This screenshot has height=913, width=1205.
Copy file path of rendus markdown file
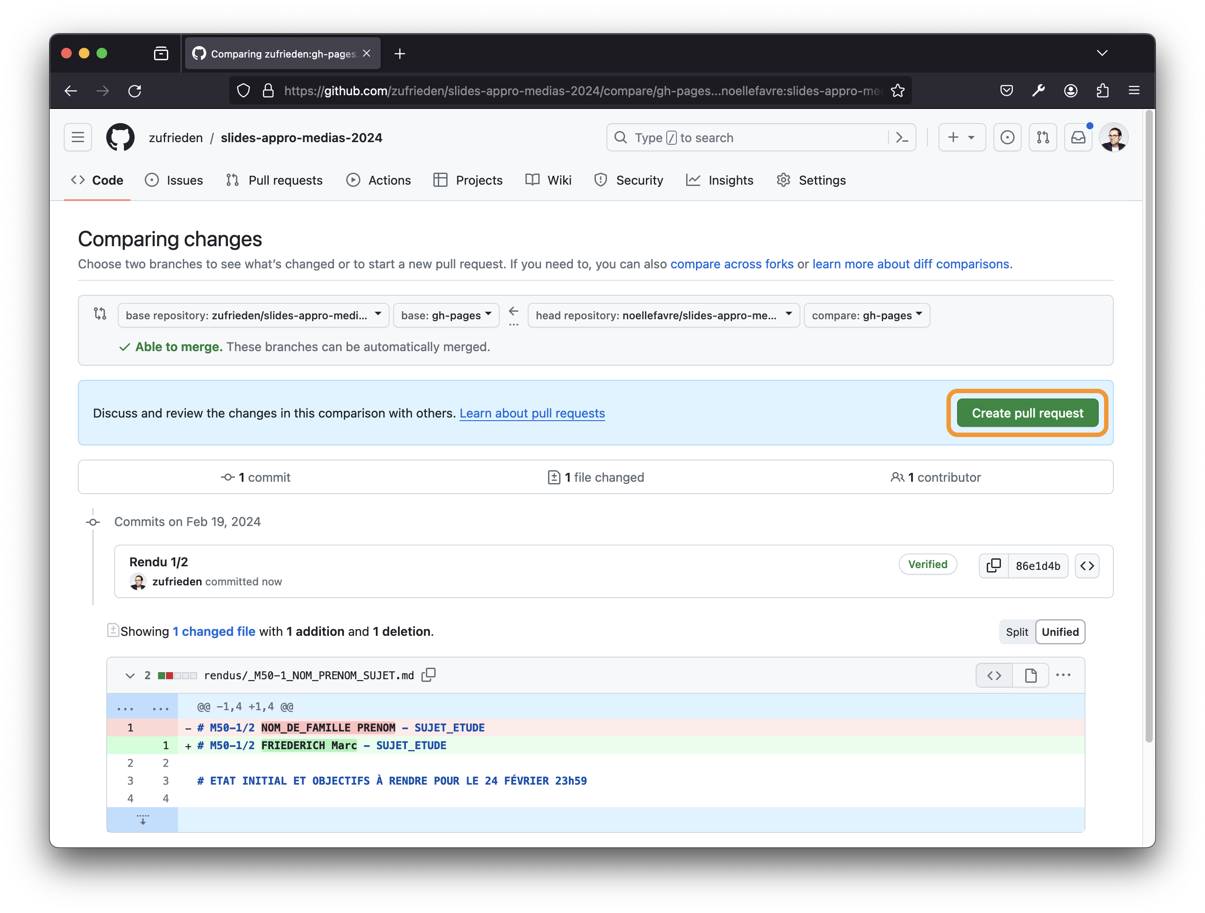coord(429,675)
